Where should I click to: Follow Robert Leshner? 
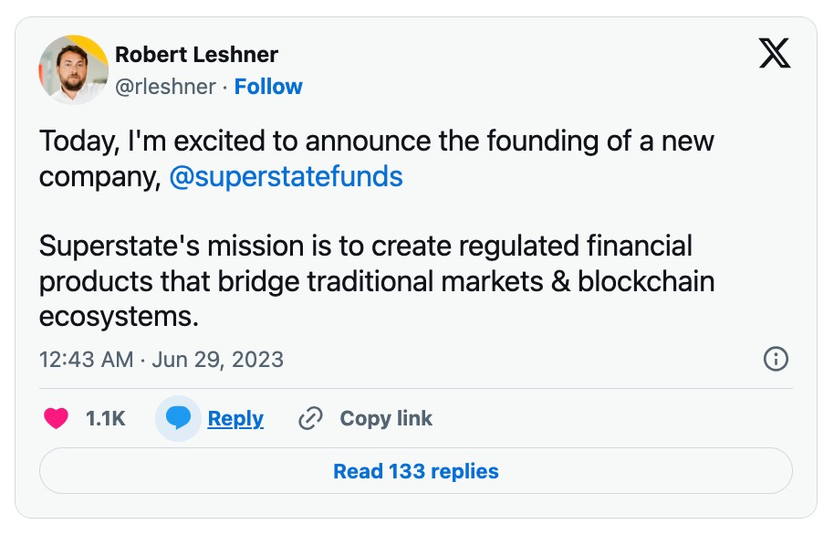[x=268, y=87]
